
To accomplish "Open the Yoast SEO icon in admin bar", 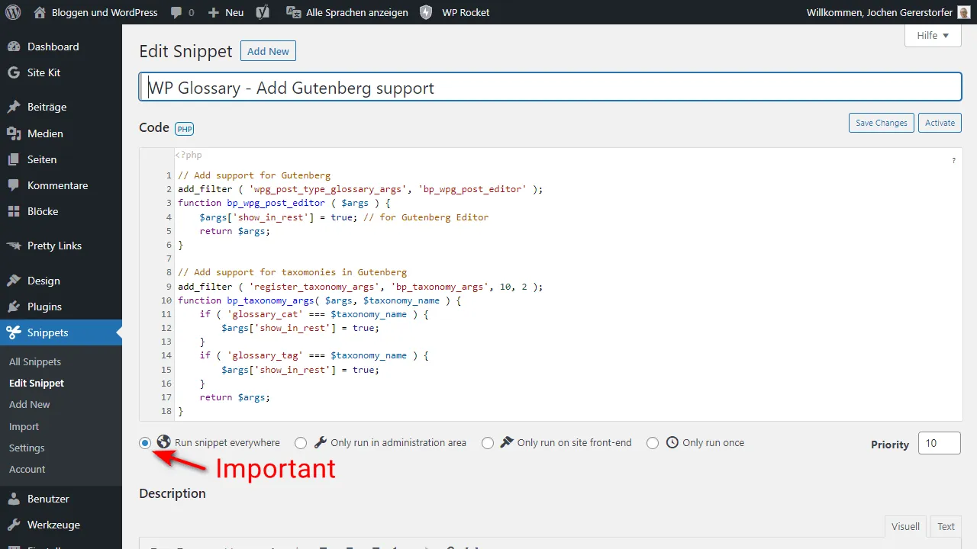I will [x=263, y=12].
